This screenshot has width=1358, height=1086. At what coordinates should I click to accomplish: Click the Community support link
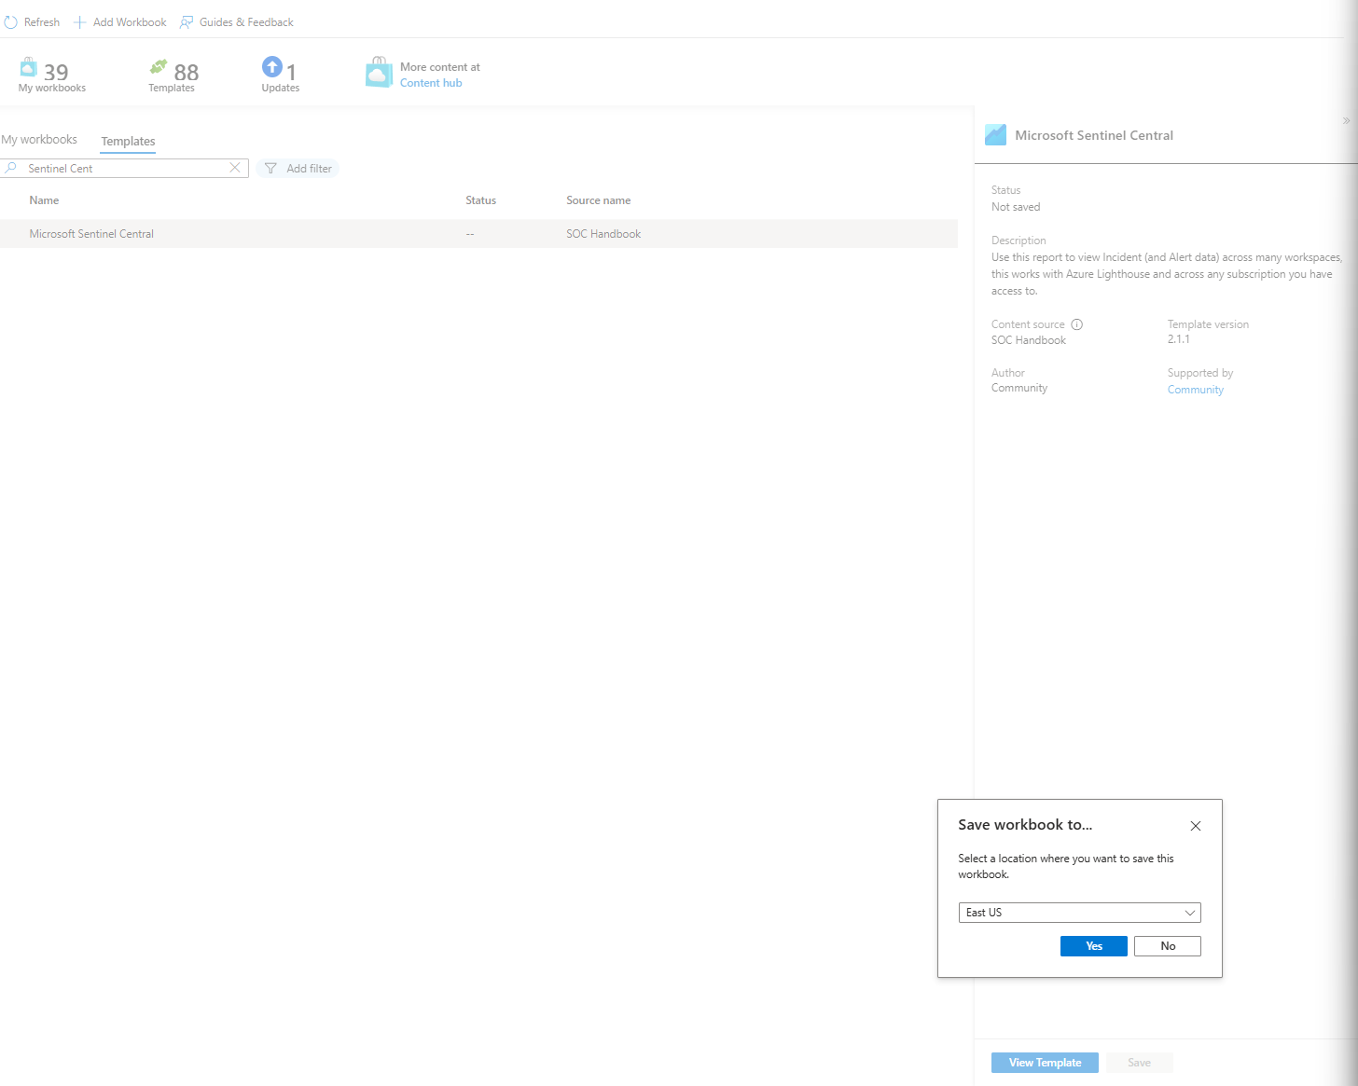pos(1195,390)
